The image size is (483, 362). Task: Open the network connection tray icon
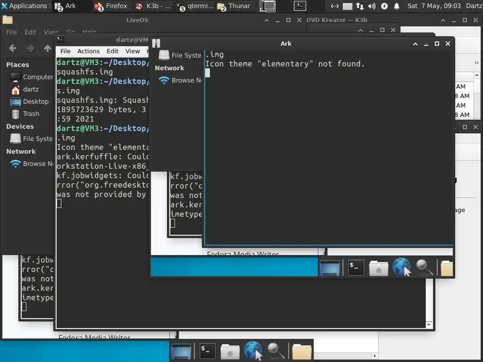tap(335, 6)
